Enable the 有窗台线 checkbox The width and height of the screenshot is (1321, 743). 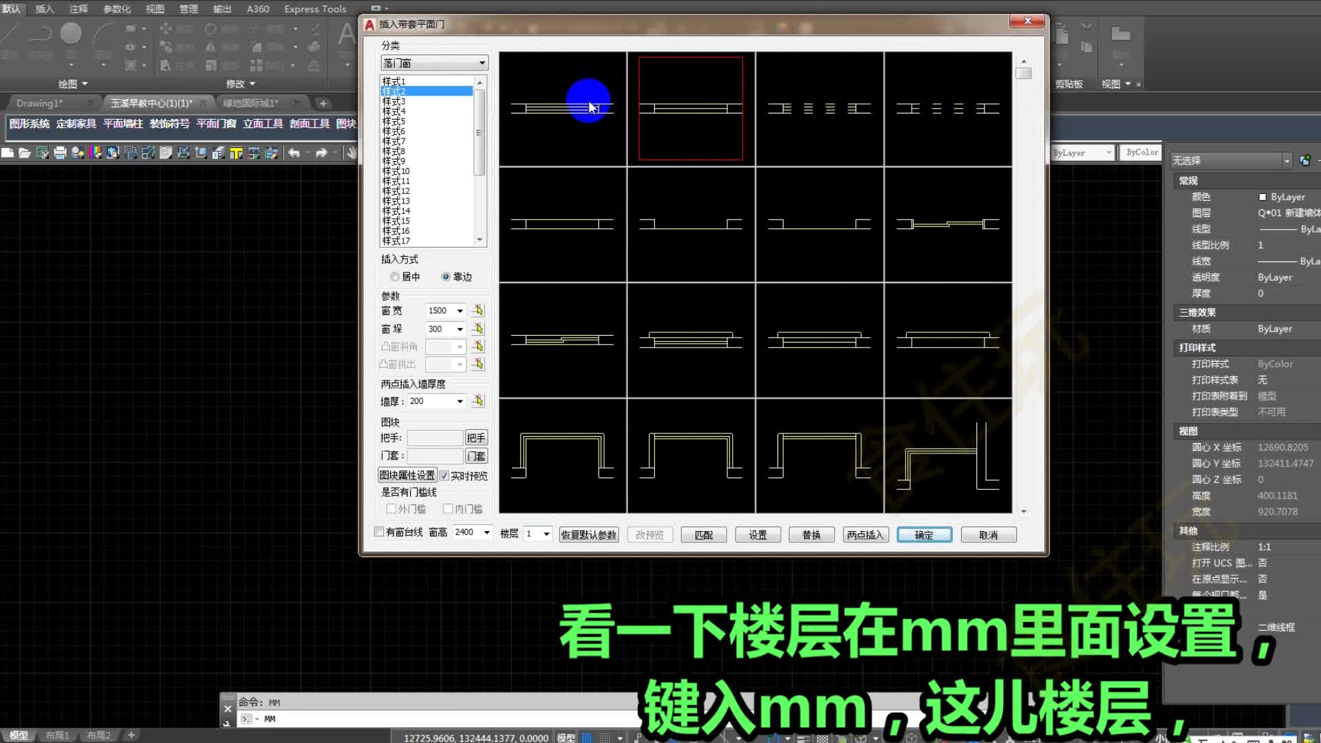[379, 532]
